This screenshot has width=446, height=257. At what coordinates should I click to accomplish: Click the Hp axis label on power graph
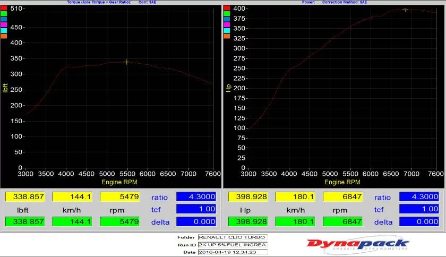[228, 88]
